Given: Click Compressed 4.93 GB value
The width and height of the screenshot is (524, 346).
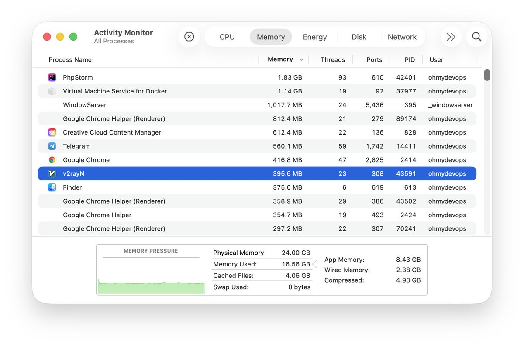Looking at the screenshot, I should click(408, 280).
